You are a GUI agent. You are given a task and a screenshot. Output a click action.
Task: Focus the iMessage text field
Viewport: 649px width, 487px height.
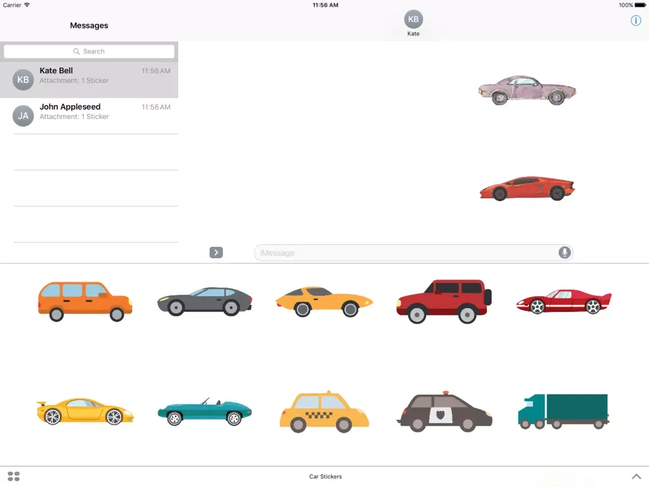click(414, 253)
